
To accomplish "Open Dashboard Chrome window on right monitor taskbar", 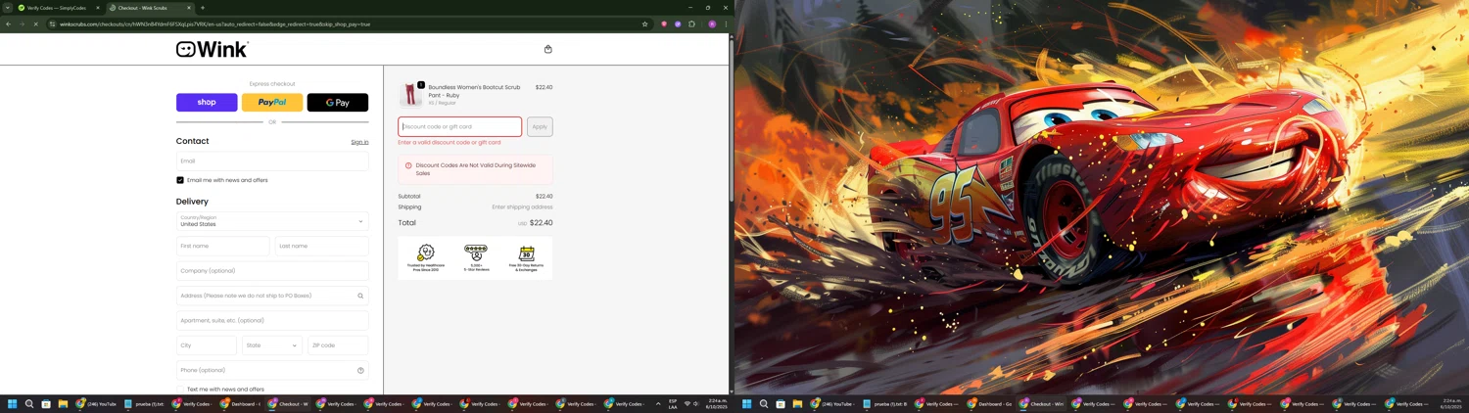I will pyautogui.click(x=991, y=403).
